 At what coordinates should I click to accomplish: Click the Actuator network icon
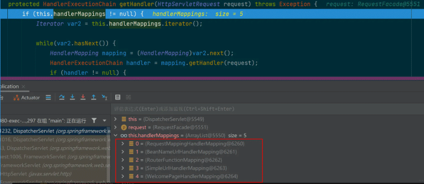pyautogui.click(x=16, y=98)
